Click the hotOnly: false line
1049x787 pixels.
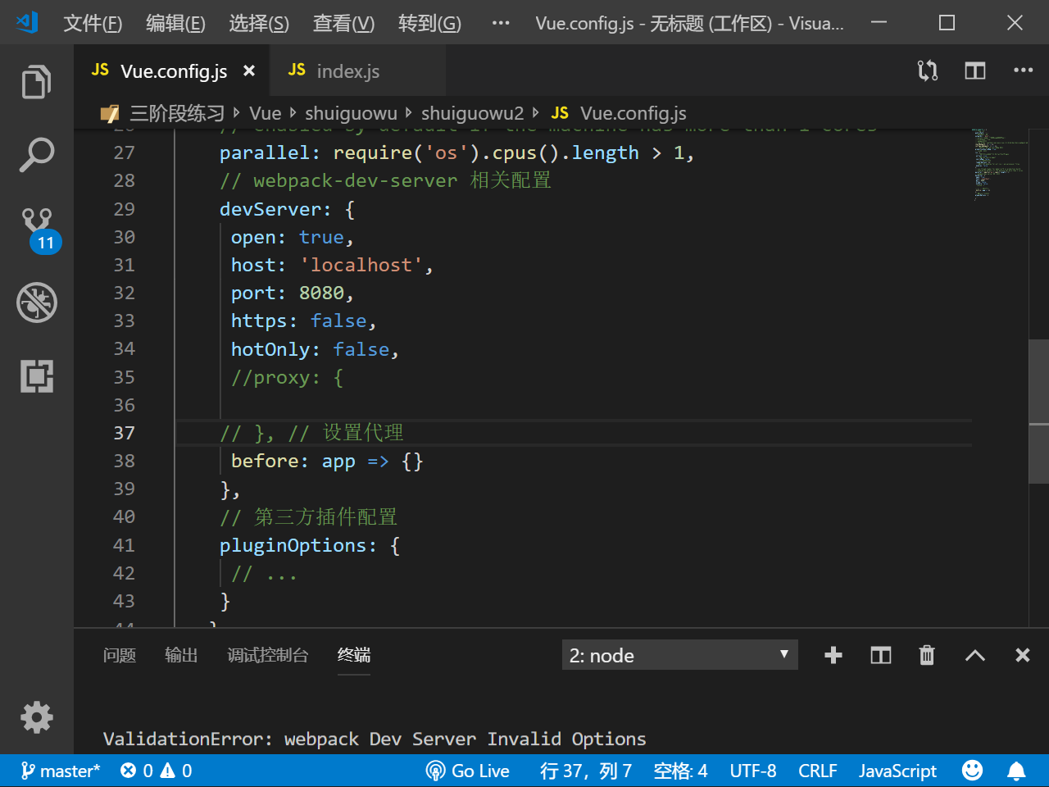(315, 349)
